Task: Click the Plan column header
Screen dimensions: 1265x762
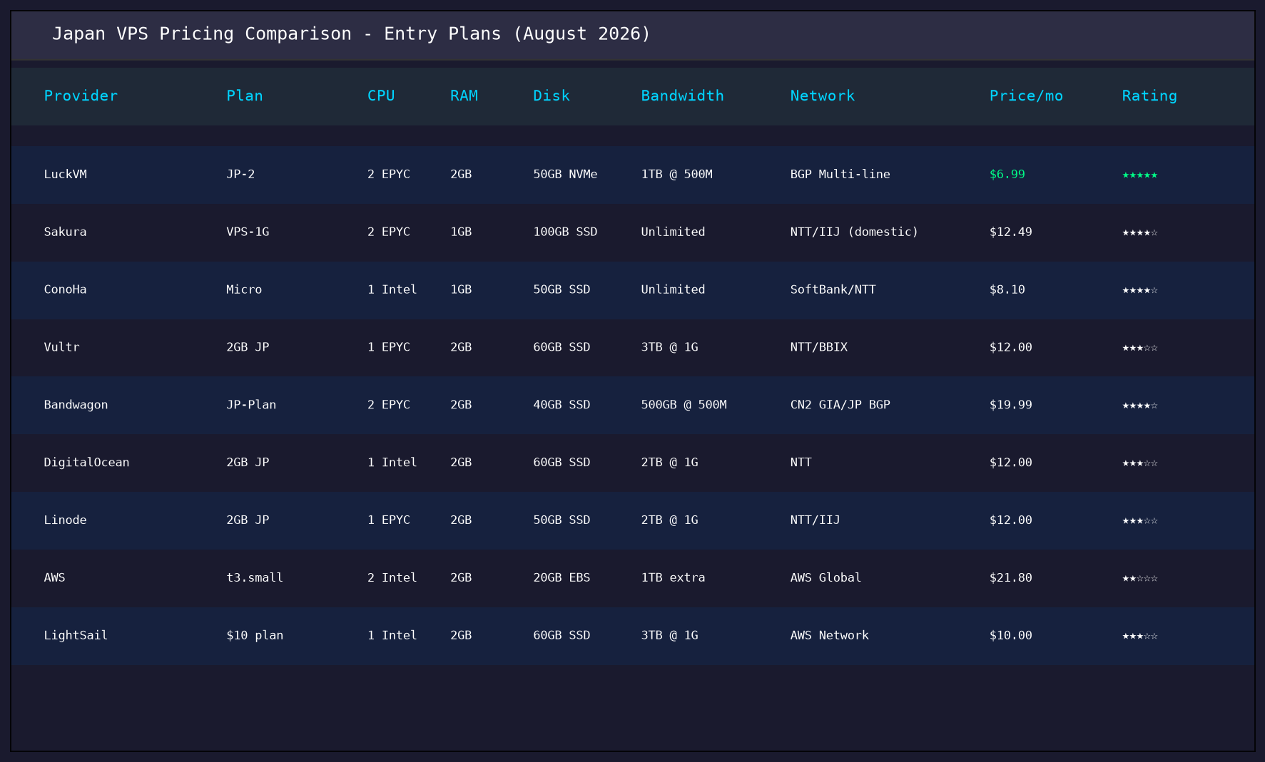Action: 245,96
